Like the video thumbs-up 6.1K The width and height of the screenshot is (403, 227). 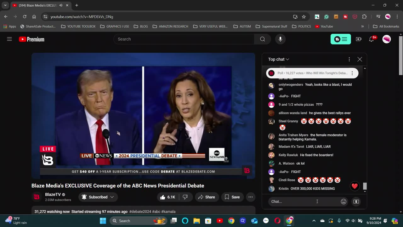pyautogui.click(x=167, y=197)
